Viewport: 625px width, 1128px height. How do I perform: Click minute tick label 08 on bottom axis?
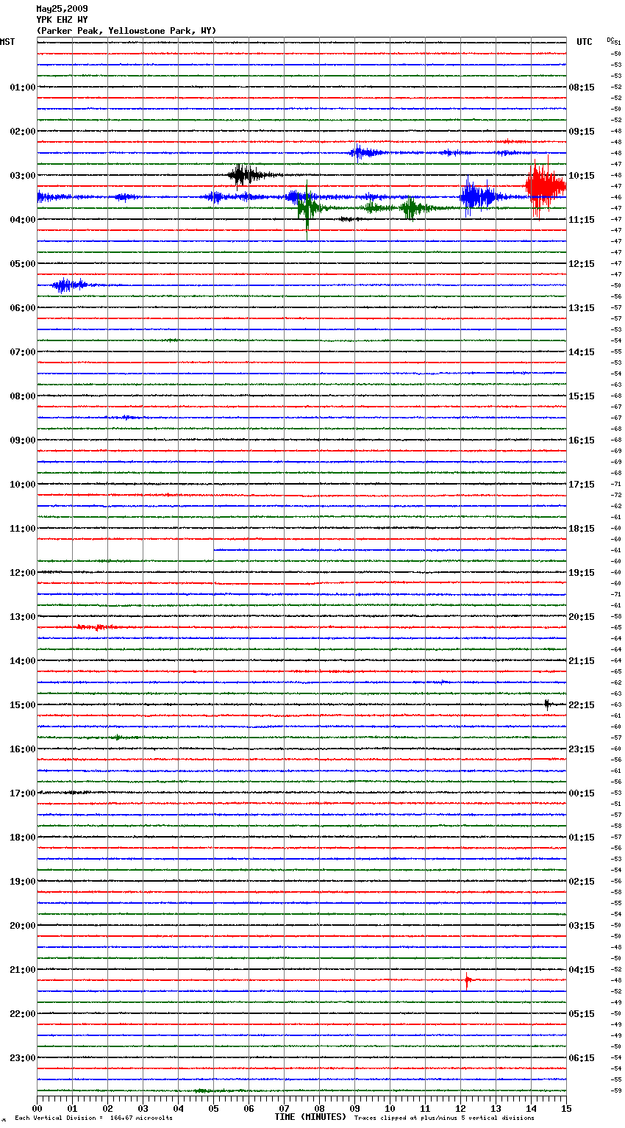(x=319, y=1108)
